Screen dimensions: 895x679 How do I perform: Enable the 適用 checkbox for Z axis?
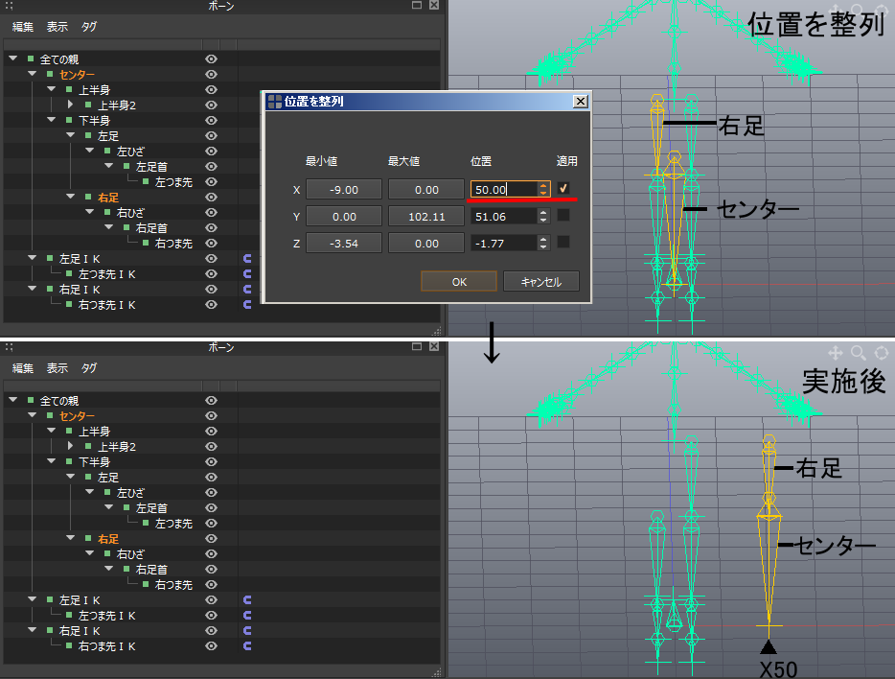[x=563, y=242]
